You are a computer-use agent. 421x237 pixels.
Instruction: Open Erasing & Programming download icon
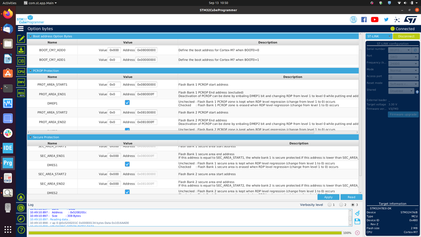pos(21,50)
